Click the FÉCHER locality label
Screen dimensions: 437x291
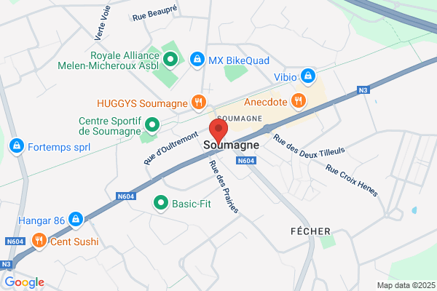pos(310,231)
